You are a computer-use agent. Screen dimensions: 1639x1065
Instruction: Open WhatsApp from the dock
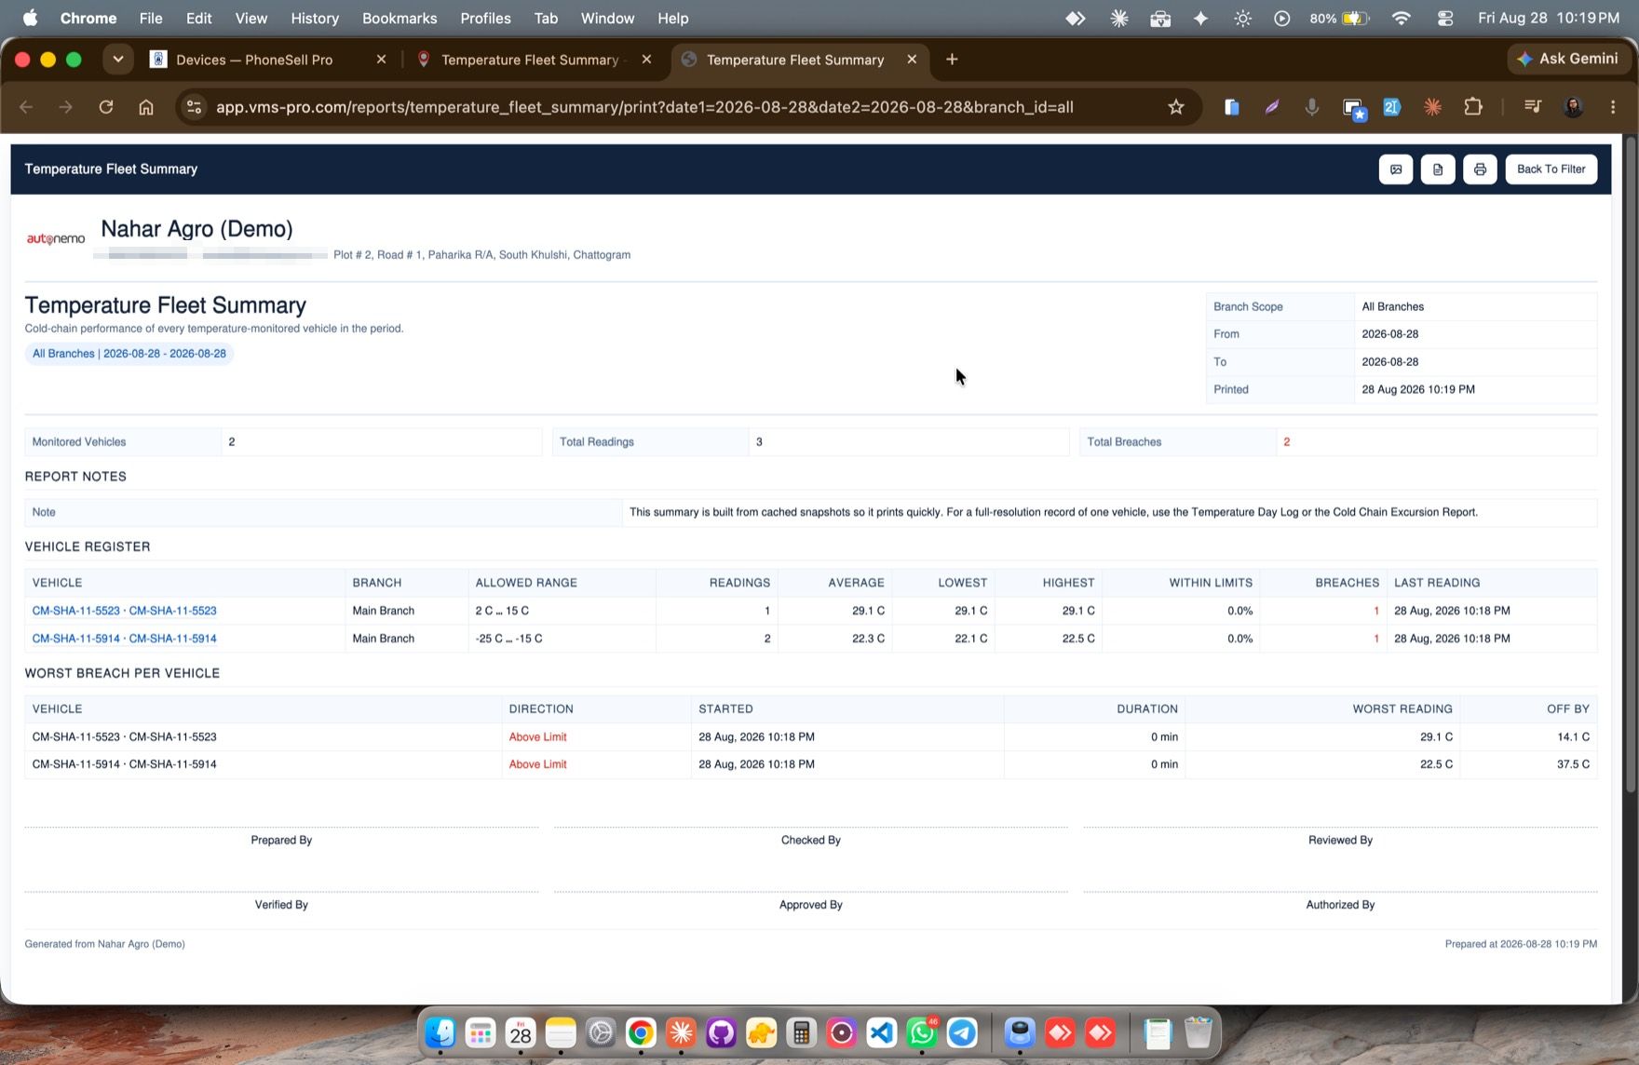(922, 1032)
